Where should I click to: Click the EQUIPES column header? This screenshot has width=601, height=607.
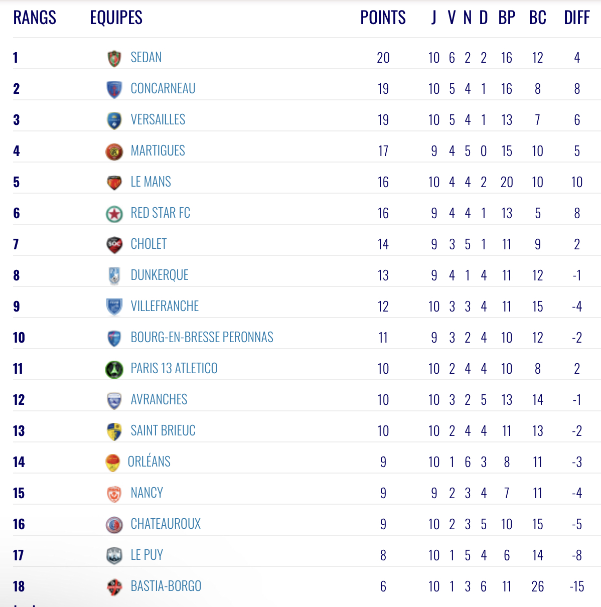click(116, 18)
